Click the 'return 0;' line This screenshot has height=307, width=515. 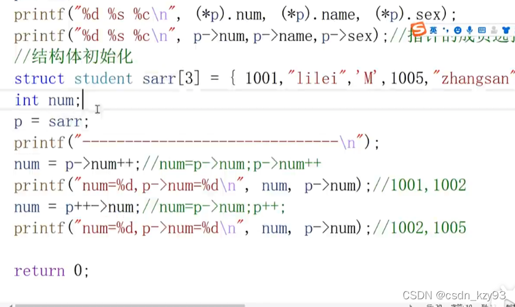point(51,271)
